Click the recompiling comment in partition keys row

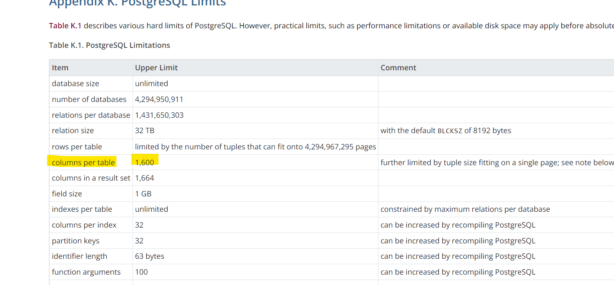(458, 241)
